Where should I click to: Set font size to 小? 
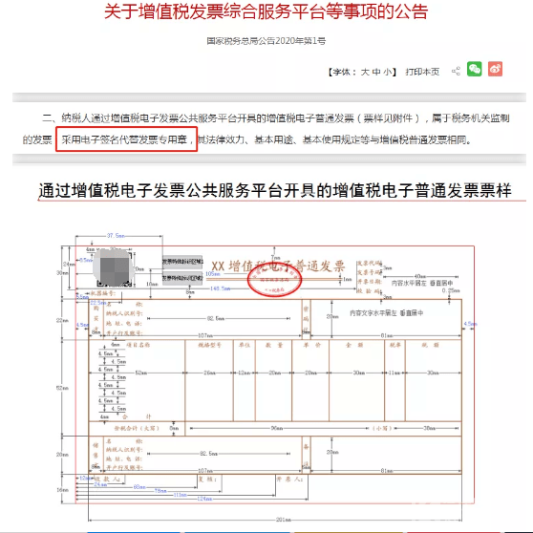pos(388,72)
